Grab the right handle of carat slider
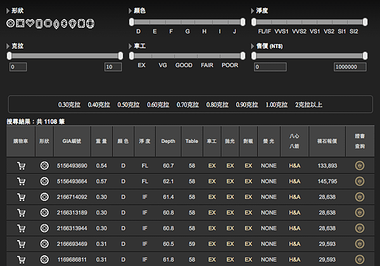 tap(120, 56)
